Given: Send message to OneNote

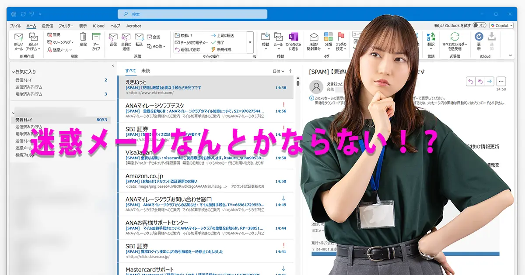Looking at the screenshot, I should click(x=293, y=41).
